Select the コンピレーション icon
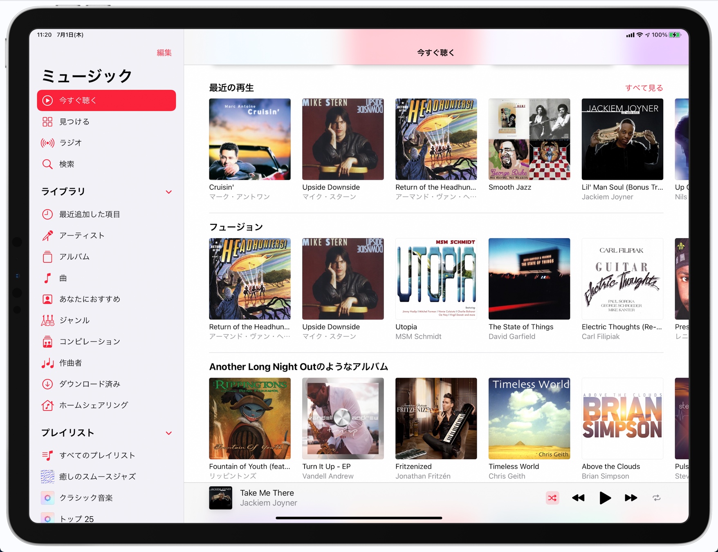Viewport: 718px width, 552px height. coord(47,342)
